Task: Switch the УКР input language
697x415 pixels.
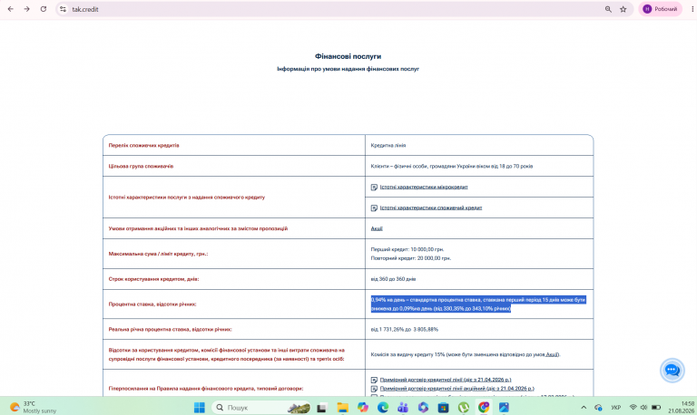Action: (615, 407)
